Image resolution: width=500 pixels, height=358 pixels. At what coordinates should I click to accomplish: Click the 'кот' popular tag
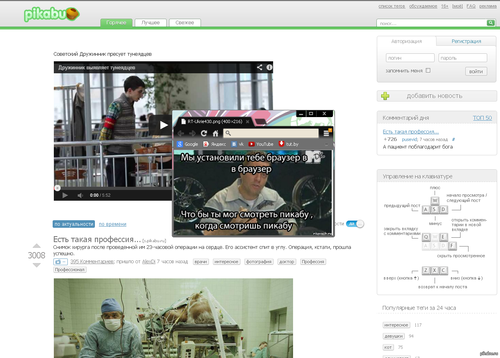pyautogui.click(x=388, y=347)
